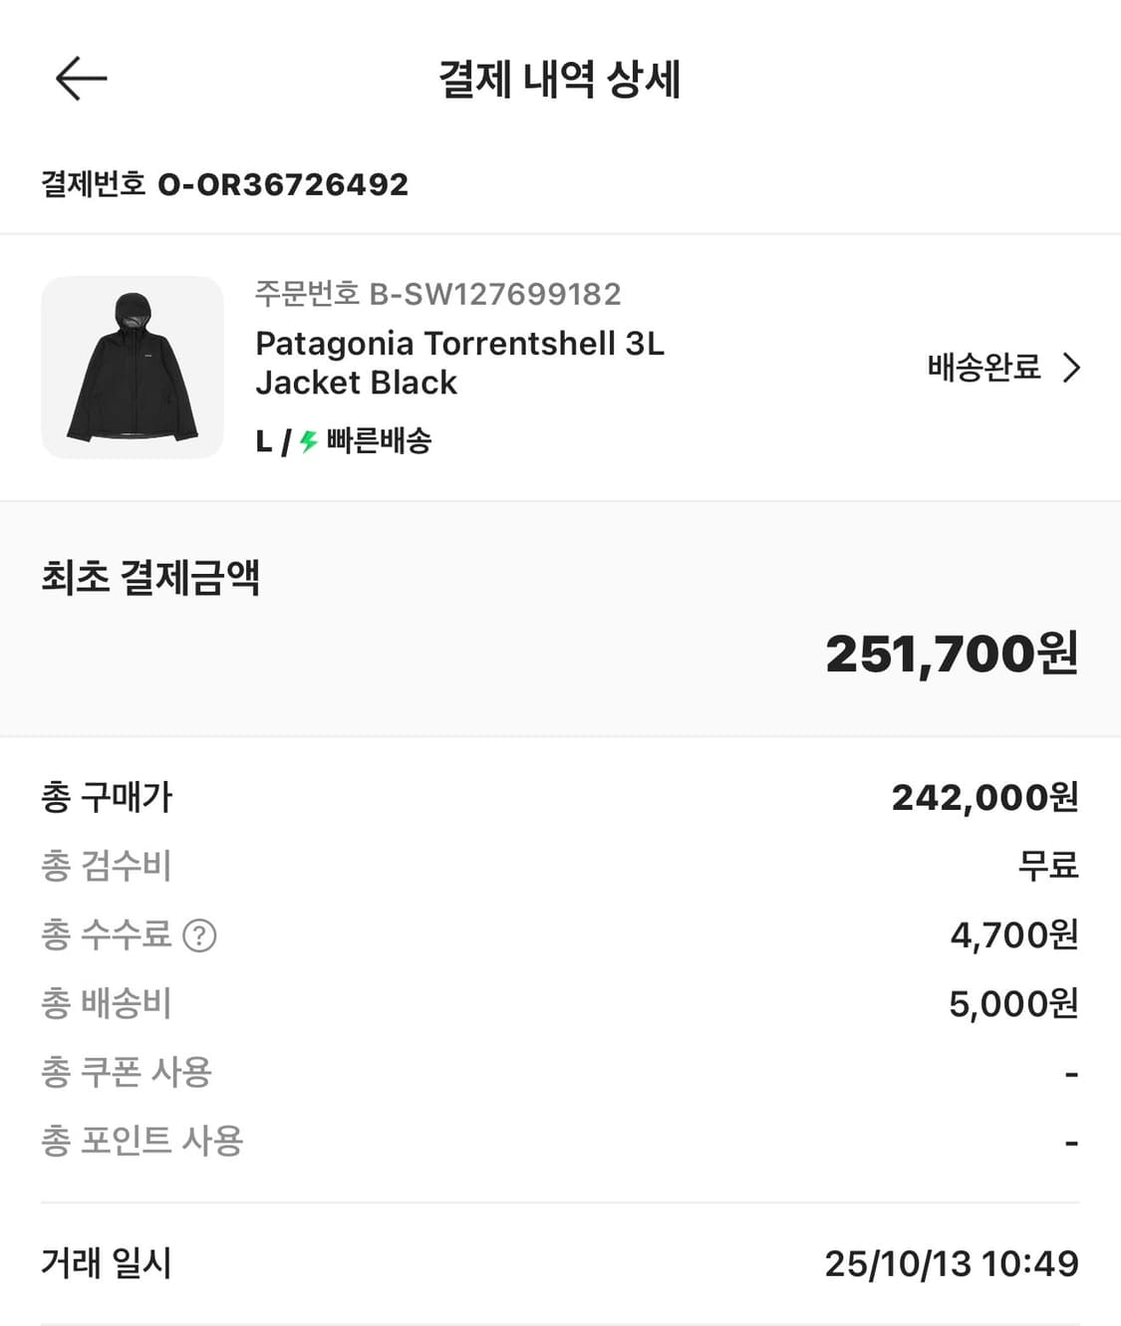1121x1326 pixels.
Task: Tap the 배송완료 delivery status text
Action: click(x=983, y=368)
